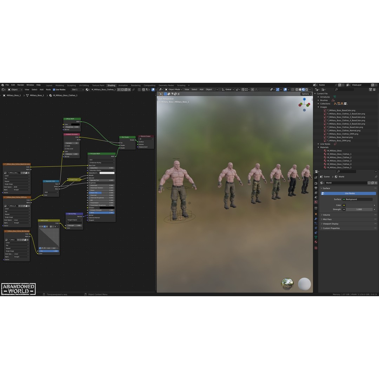The width and height of the screenshot is (379, 379).
Task: Open Render properties tab icon
Action: 316,184
